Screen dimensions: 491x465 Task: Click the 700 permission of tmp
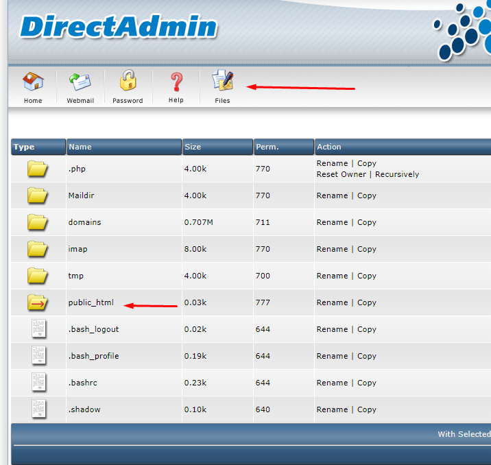(263, 276)
